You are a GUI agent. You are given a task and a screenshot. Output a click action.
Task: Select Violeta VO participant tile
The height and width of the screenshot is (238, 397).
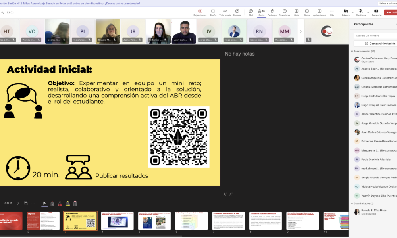[32, 31]
